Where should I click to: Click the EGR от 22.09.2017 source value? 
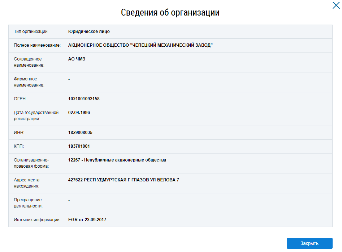pyautogui.click(x=87, y=220)
